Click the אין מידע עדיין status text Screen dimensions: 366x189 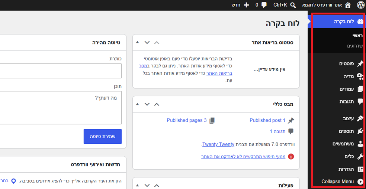click(x=269, y=70)
